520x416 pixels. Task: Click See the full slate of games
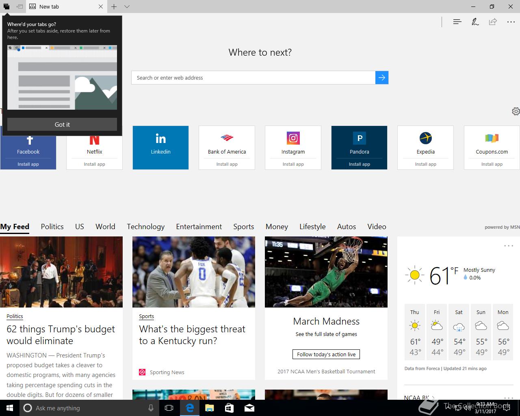click(x=326, y=334)
